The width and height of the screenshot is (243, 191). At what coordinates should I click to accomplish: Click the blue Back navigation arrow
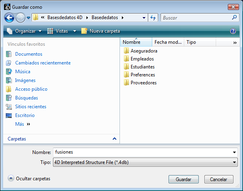coord(9,18)
